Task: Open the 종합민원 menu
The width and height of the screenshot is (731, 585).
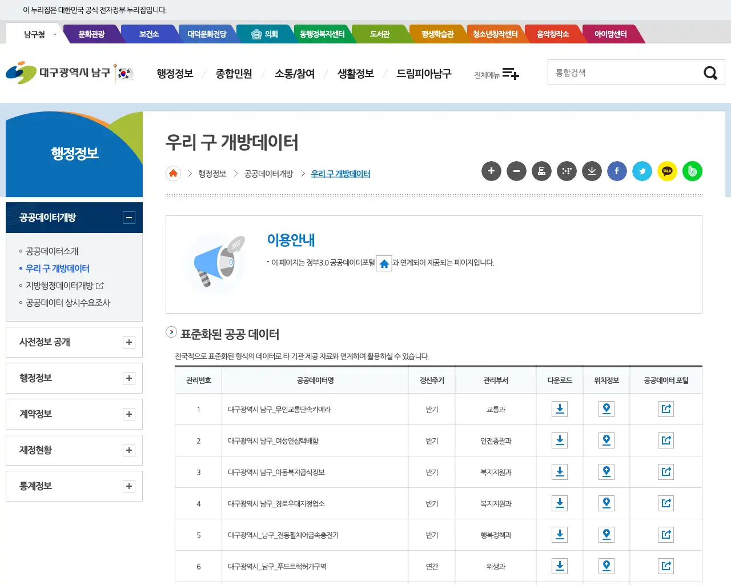Action: [x=234, y=73]
